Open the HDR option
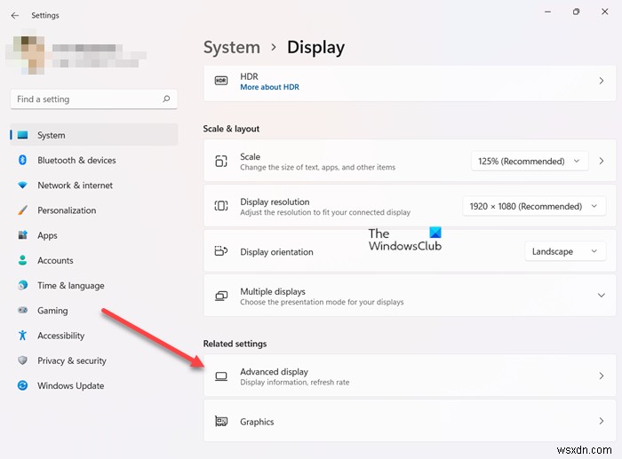 (x=410, y=83)
